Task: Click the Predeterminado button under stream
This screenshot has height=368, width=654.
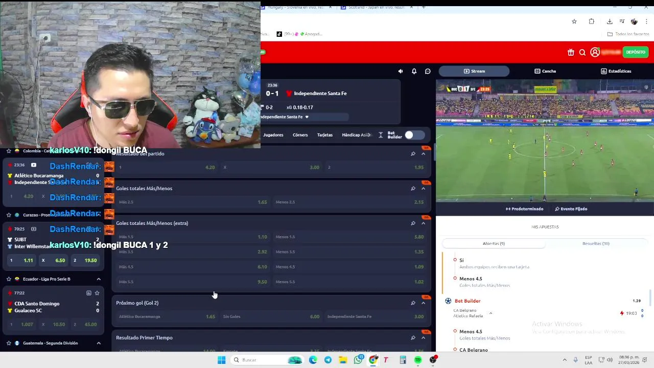Action: [x=524, y=209]
